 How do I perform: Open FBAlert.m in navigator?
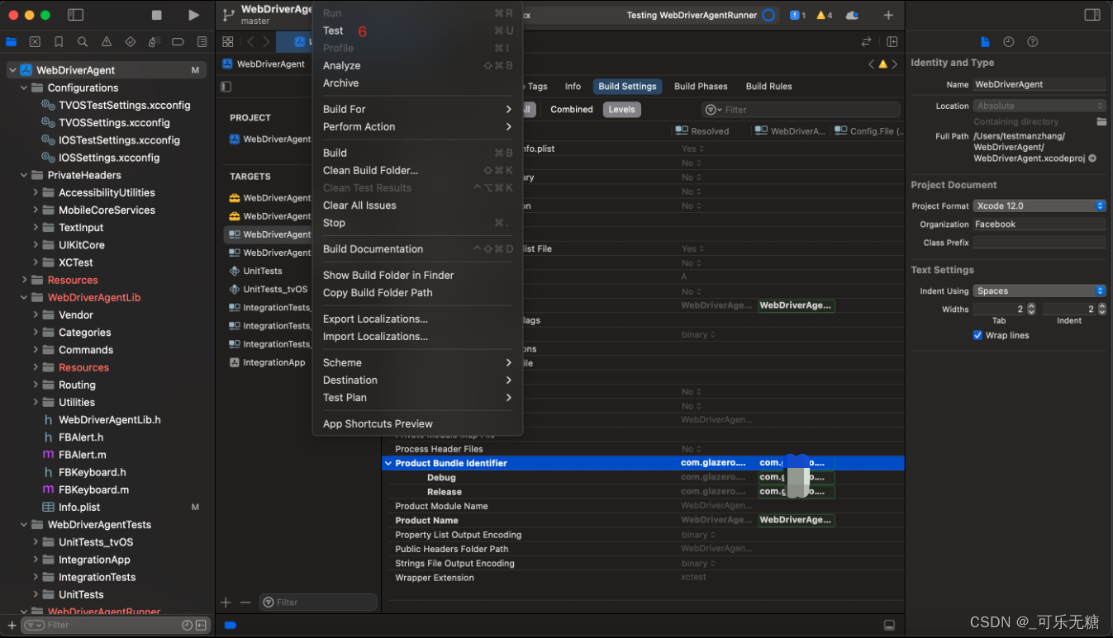82,455
